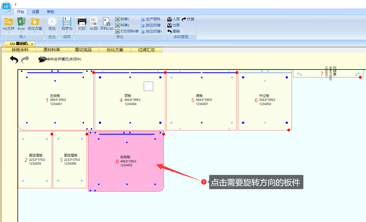Export 料单2 spreadsheet
The width and height of the screenshot is (366, 222).
(x=122, y=25)
